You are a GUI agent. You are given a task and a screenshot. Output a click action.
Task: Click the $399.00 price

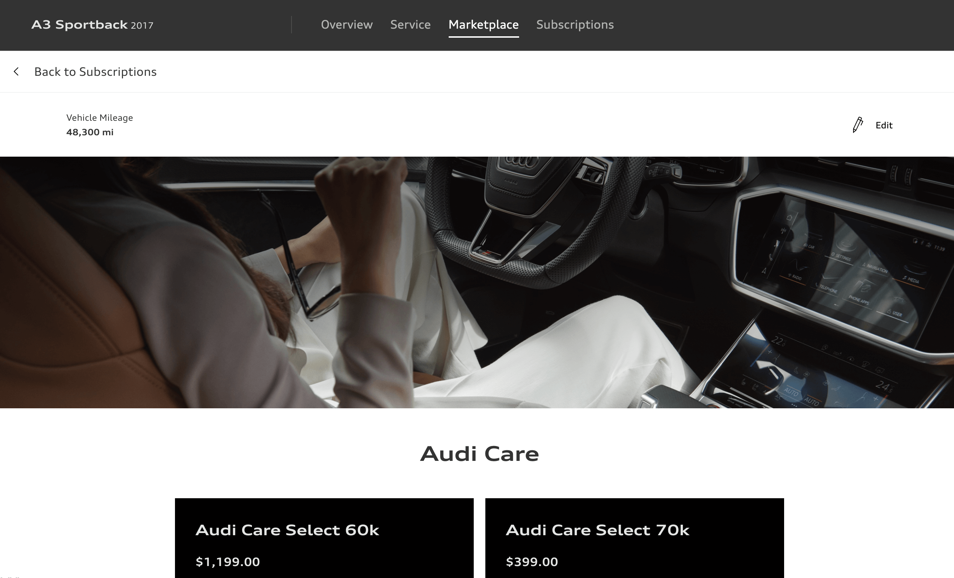531,562
